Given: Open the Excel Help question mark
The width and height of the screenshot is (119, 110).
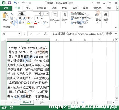Looking at the screenshot, I should tap(93, 3).
